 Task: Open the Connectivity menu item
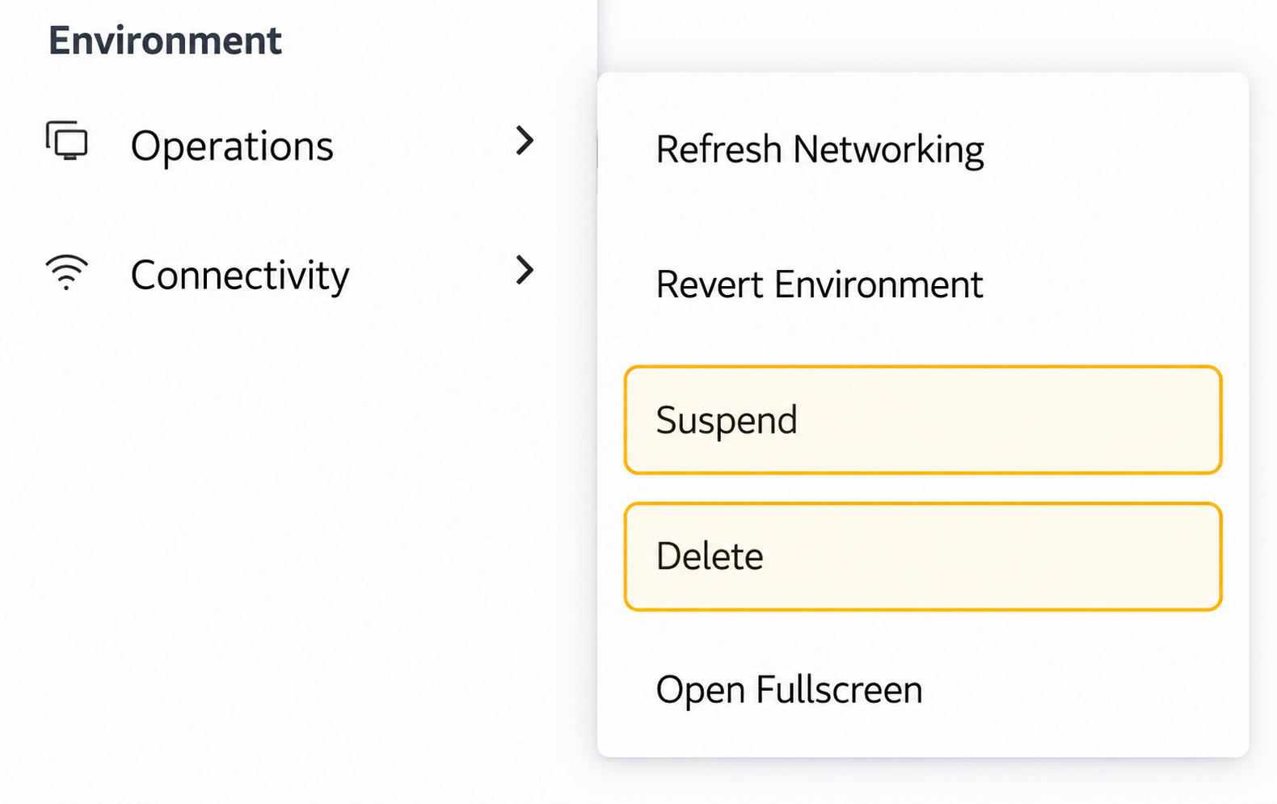point(291,273)
